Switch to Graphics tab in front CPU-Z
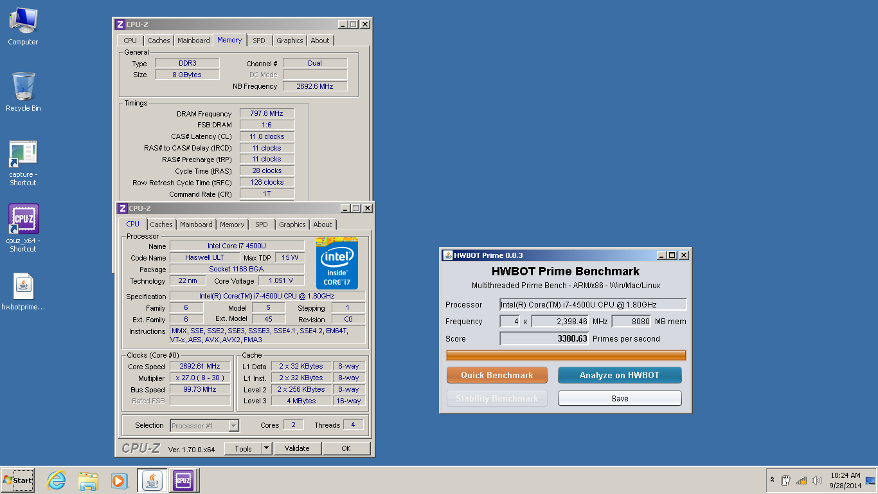Viewport: 878px width, 494px height. (292, 224)
